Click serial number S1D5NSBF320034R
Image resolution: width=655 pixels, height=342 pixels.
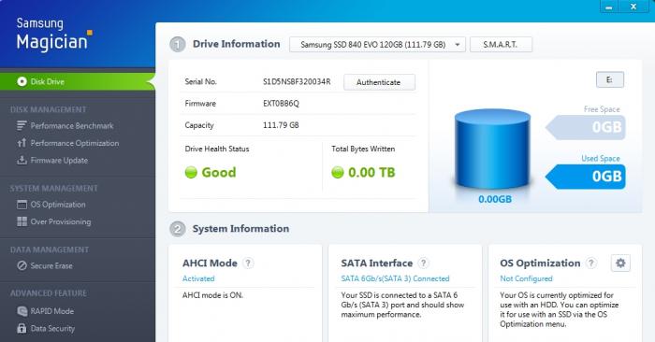tap(297, 81)
